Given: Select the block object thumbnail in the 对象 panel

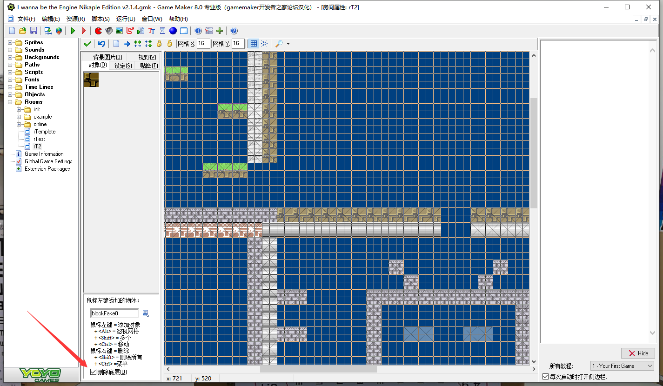Looking at the screenshot, I should coord(91,80).
